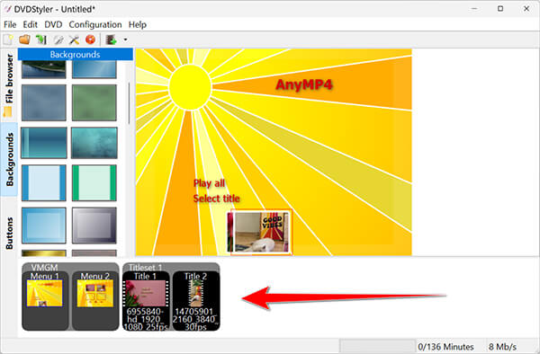Select the gray framed background thumbnail
The image size is (540, 354).
(94, 226)
